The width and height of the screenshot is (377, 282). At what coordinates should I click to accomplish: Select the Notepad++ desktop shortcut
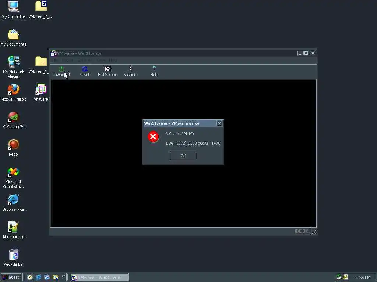click(x=13, y=230)
